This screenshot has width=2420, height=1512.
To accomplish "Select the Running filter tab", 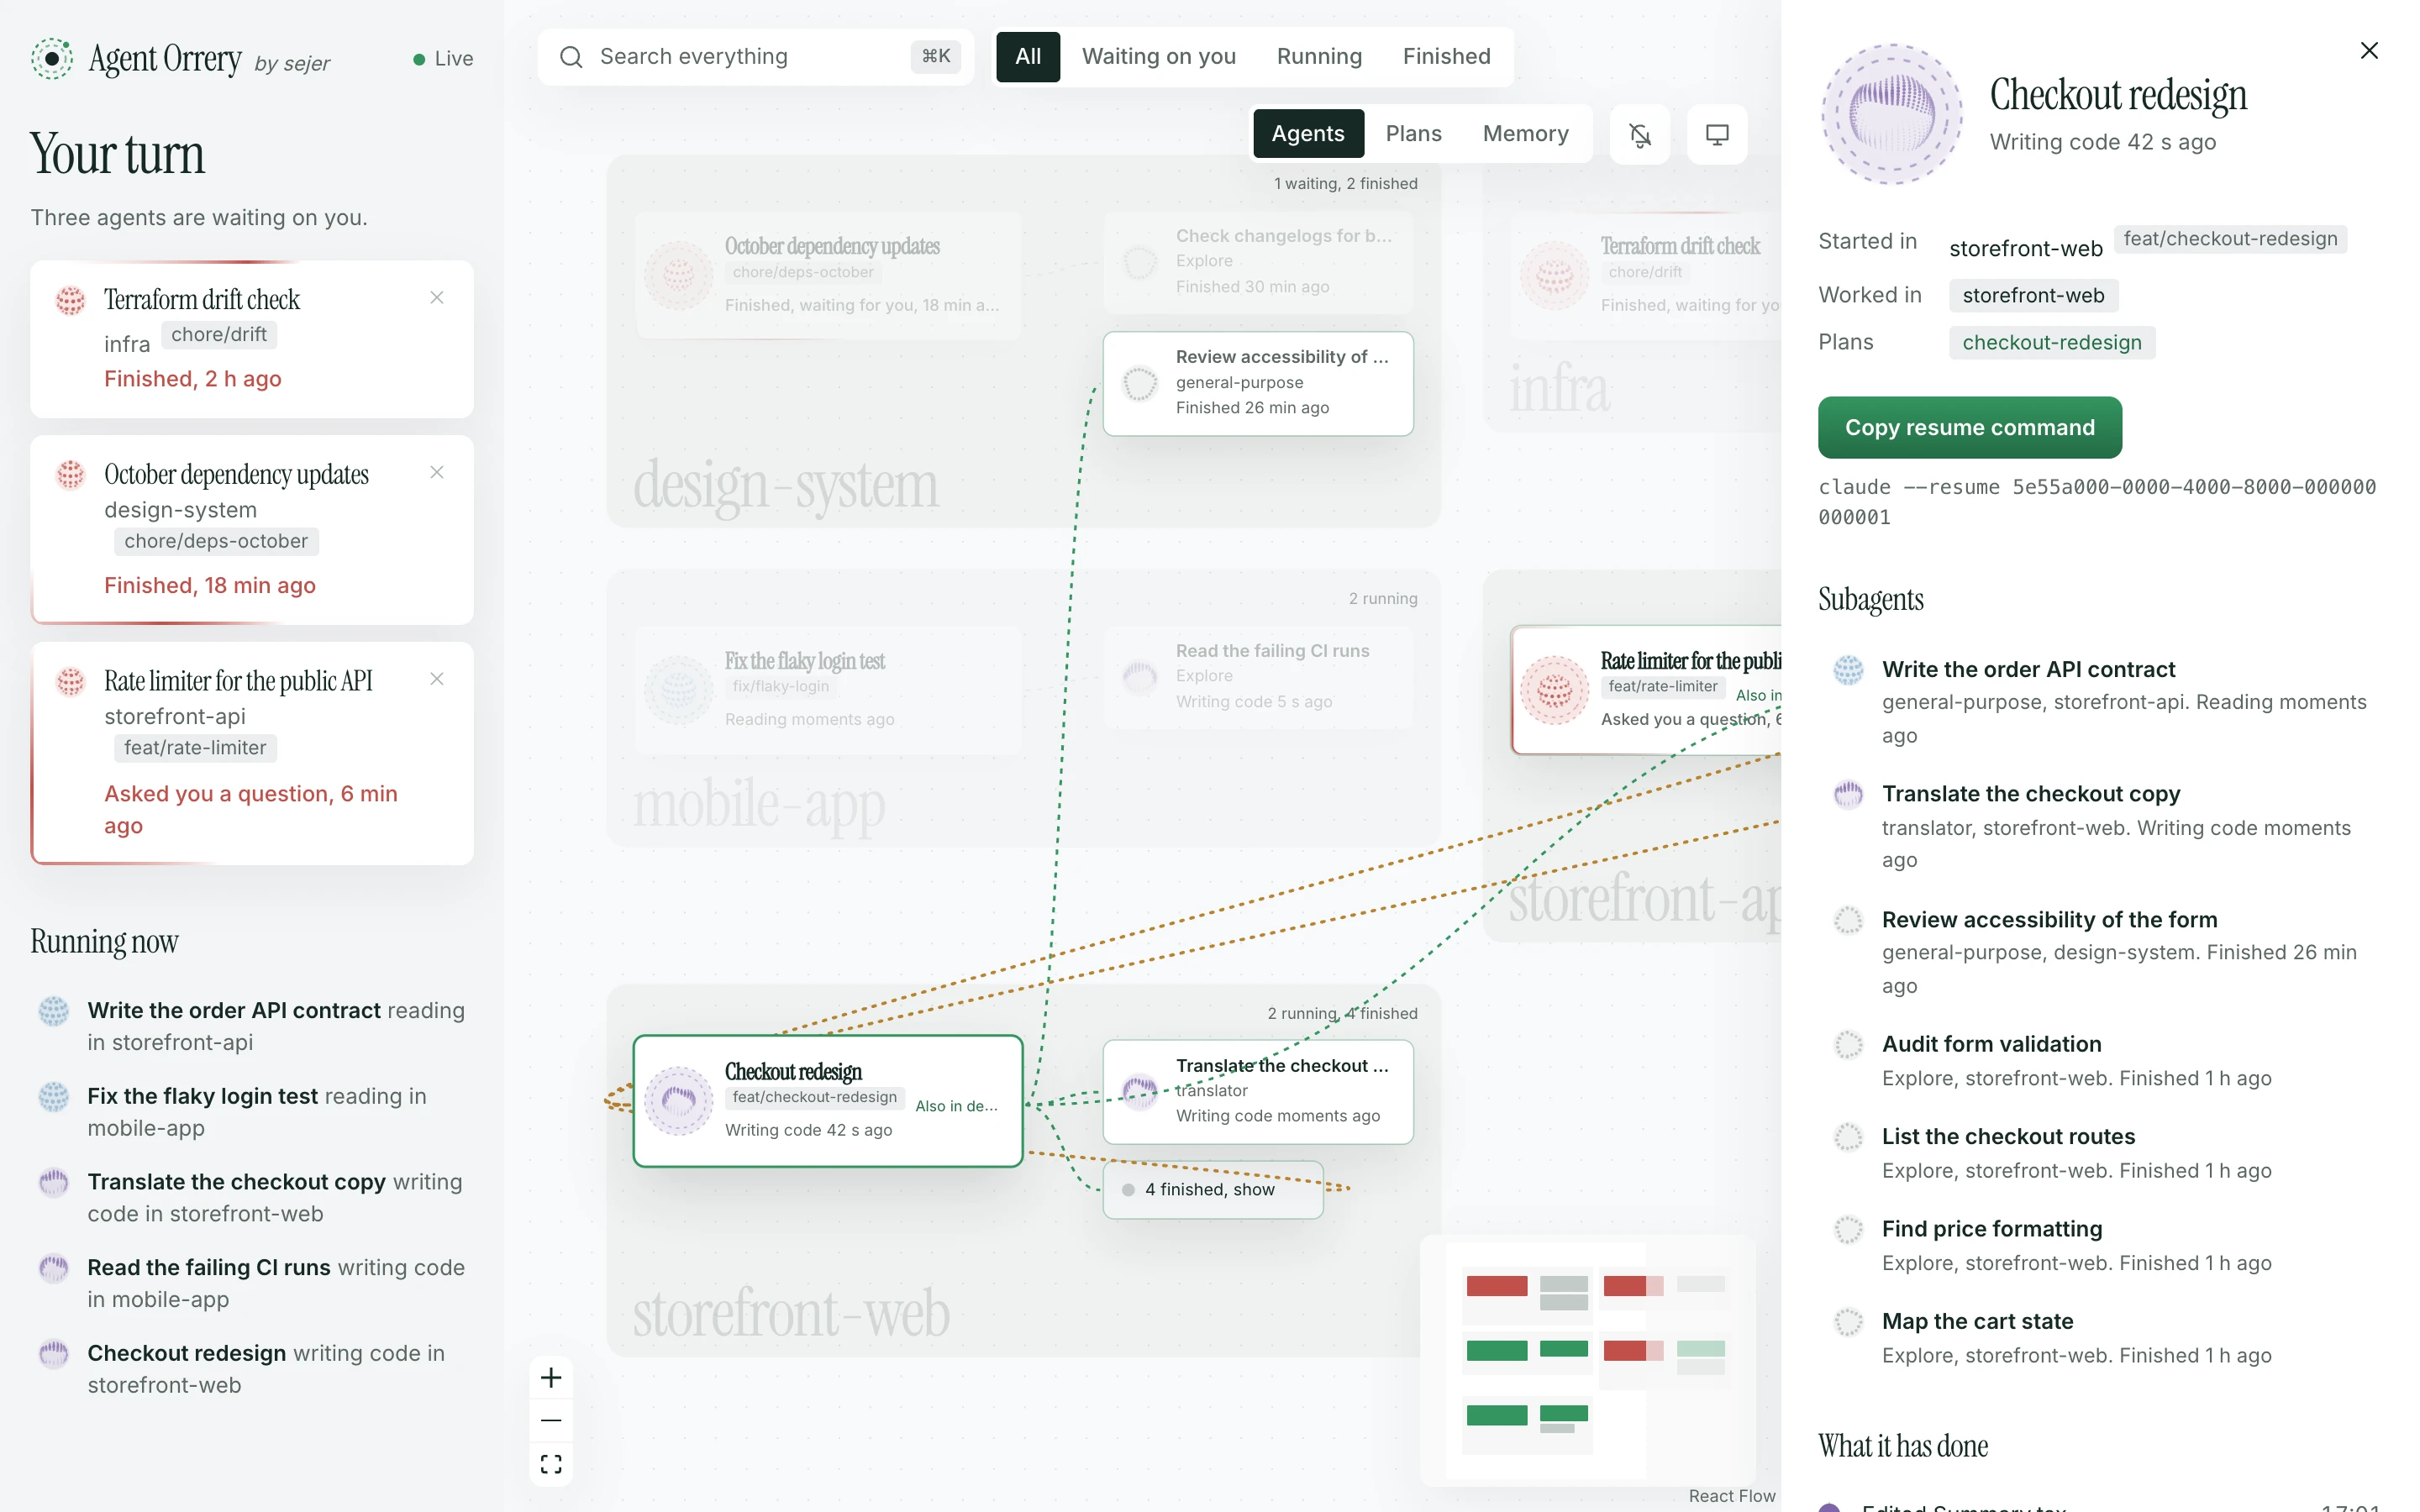I will click(1319, 57).
